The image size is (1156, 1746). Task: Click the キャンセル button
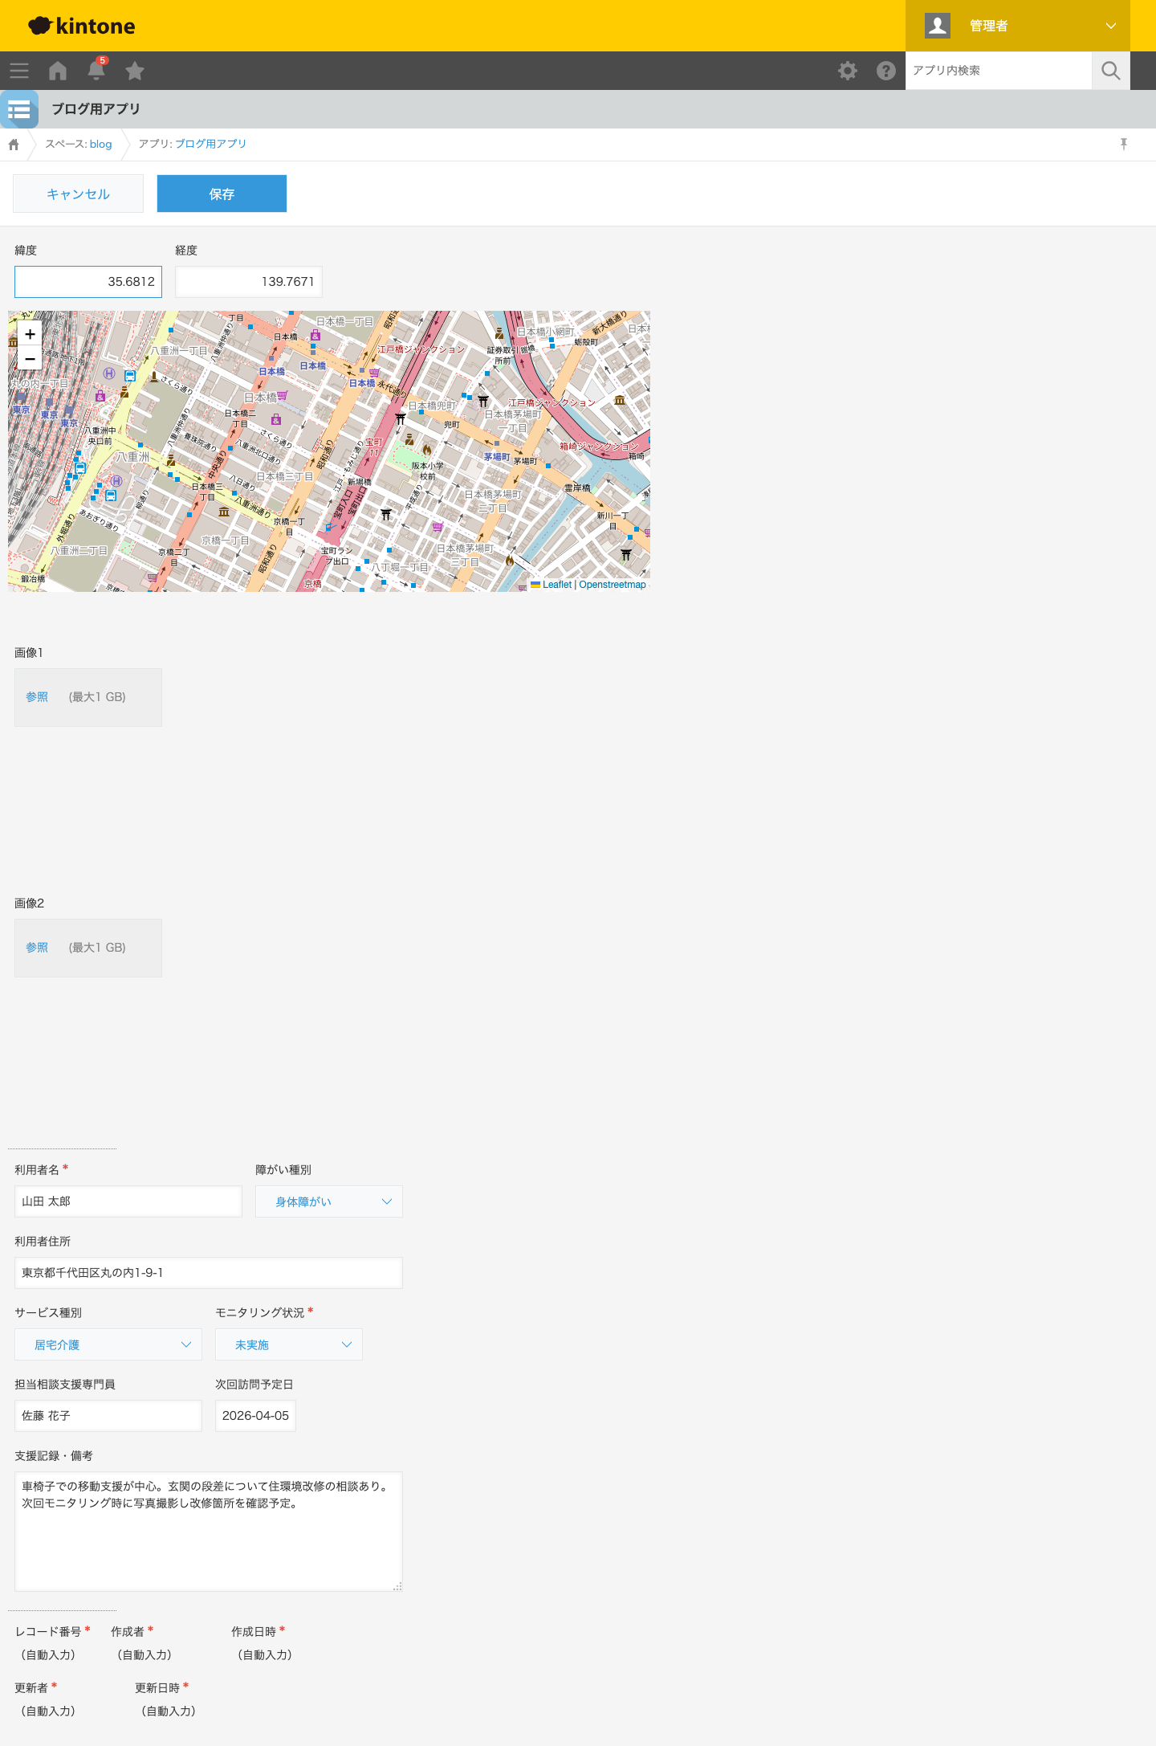coord(78,194)
